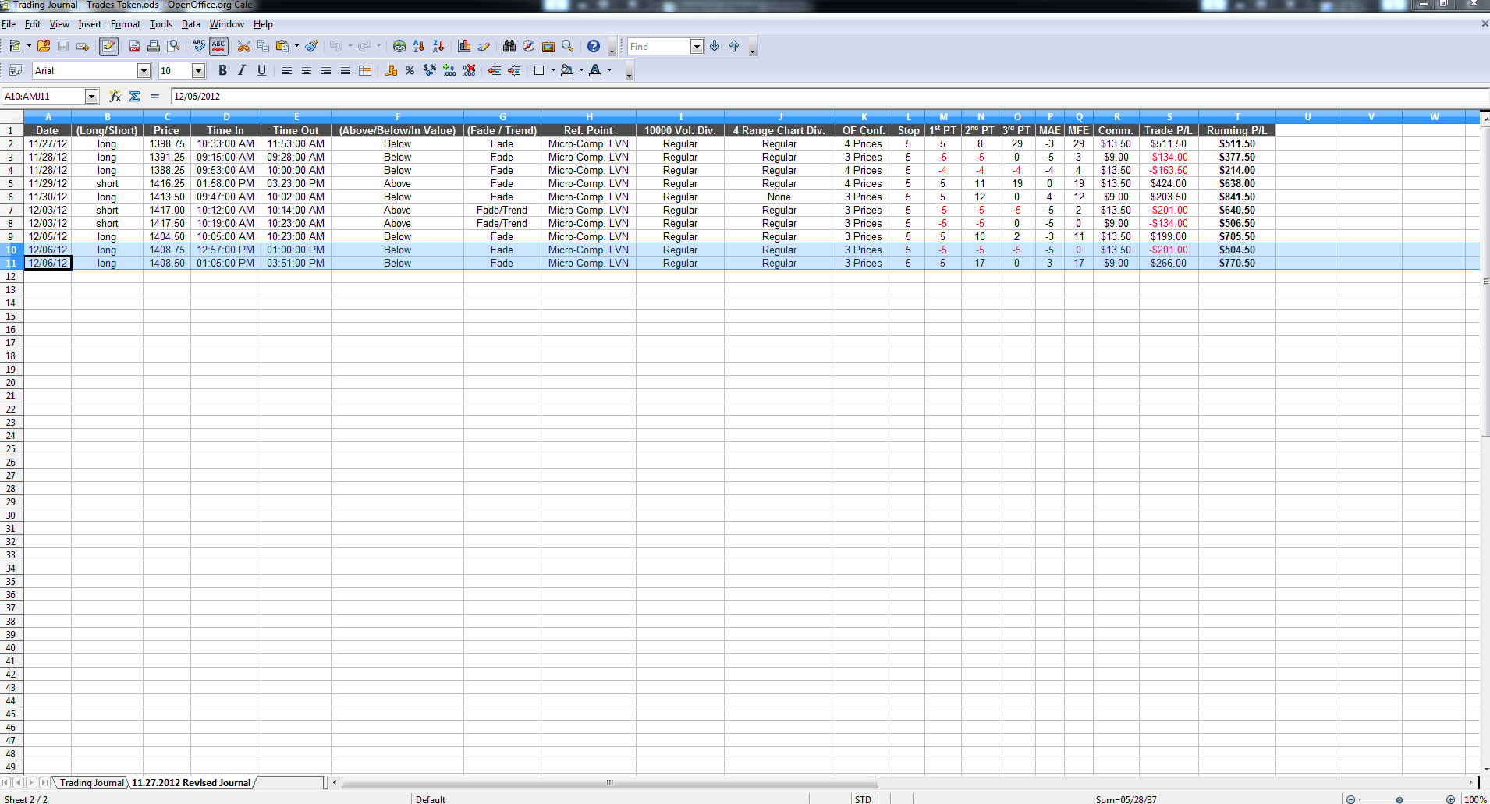Open the Navigator
Image resolution: width=1490 pixels, height=804 pixels.
pyautogui.click(x=529, y=47)
